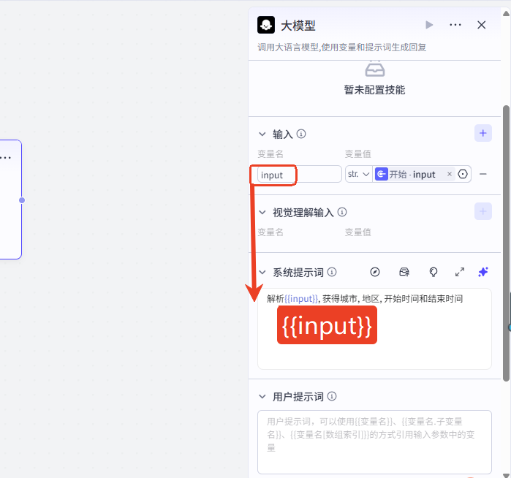Open the three-dot more options menu
Viewport: 511px width, 478px height.
click(455, 25)
